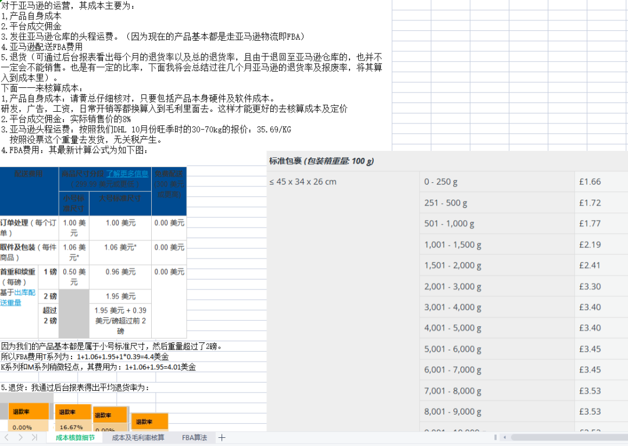628x446 pixels.
Task: Click the 5,001 - 6,000 g weight row
Action: [x=452, y=349]
